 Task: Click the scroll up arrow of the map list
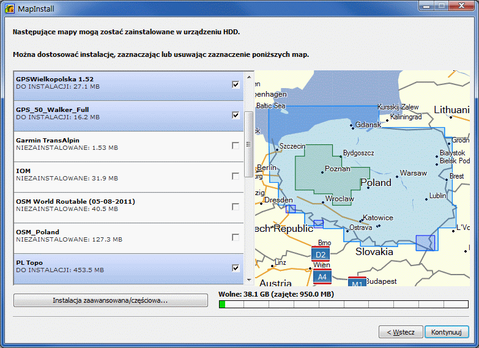point(248,77)
